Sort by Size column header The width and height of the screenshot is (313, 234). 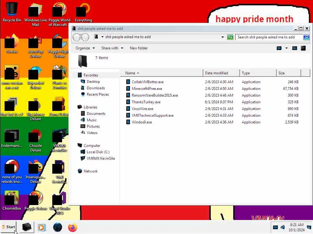coord(289,73)
